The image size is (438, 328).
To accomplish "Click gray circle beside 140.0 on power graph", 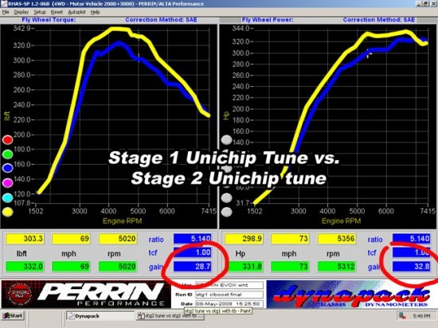I will pyautogui.click(x=226, y=140).
